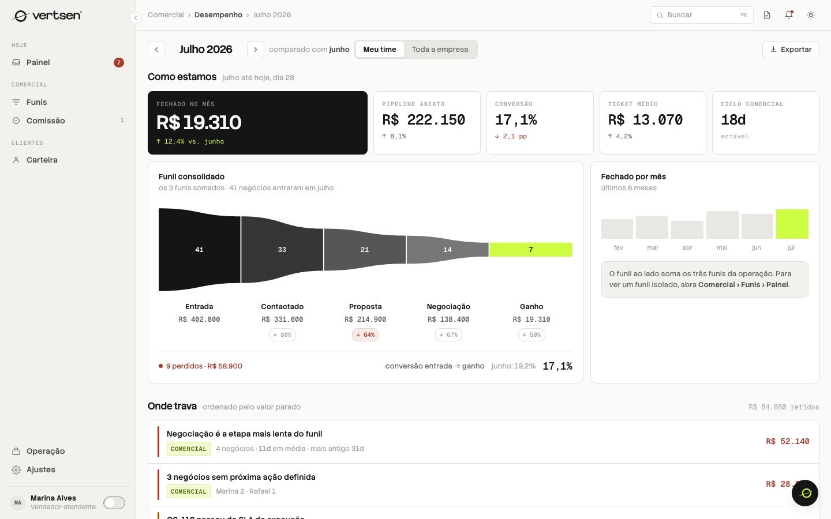Click the Entrada funnel segment 41

click(199, 250)
